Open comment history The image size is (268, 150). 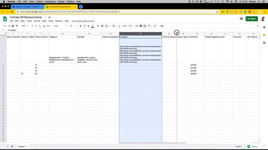[x=241, y=19]
